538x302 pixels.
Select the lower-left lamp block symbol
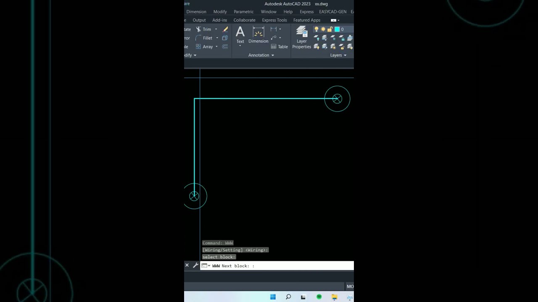coord(194,196)
